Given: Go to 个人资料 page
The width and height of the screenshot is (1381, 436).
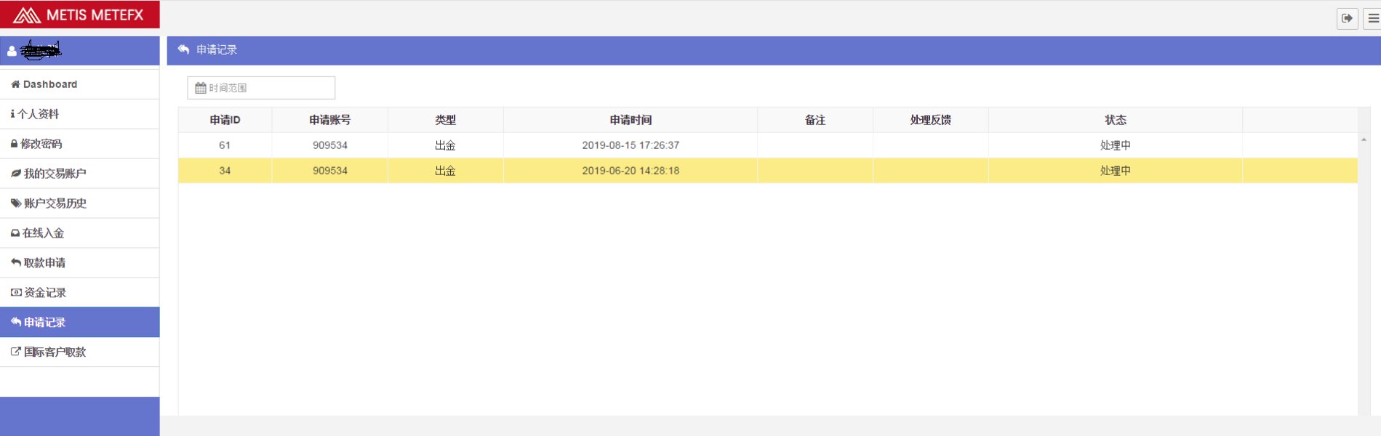Looking at the screenshot, I should point(80,114).
